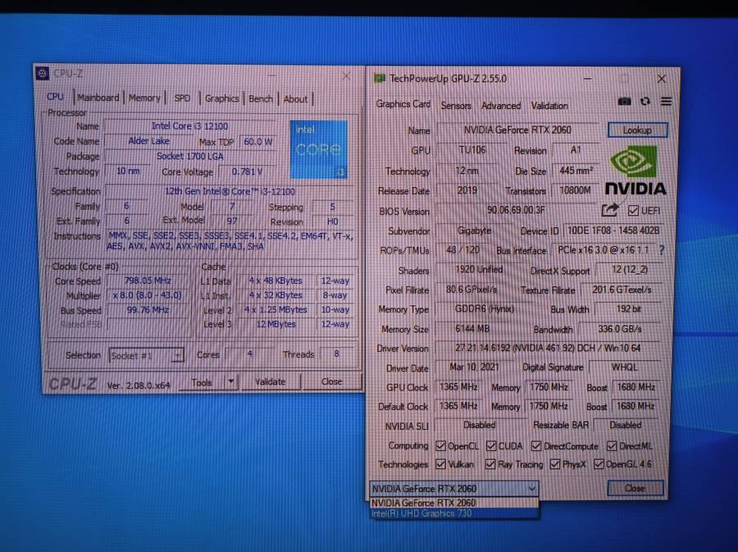
Task: Click the GPU-Z screenshot camera icon
Action: [x=625, y=102]
